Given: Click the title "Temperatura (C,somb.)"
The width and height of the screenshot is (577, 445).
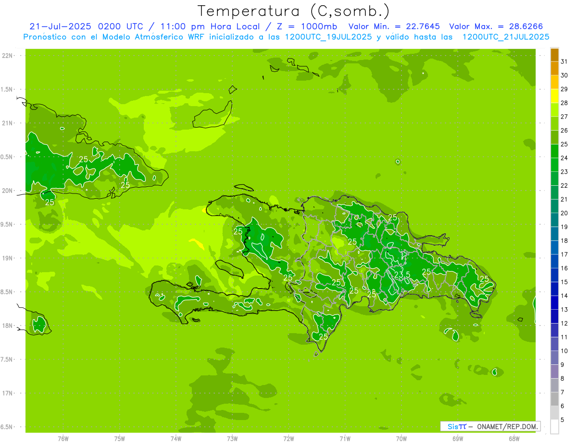Looking at the screenshot, I should [294, 12].
